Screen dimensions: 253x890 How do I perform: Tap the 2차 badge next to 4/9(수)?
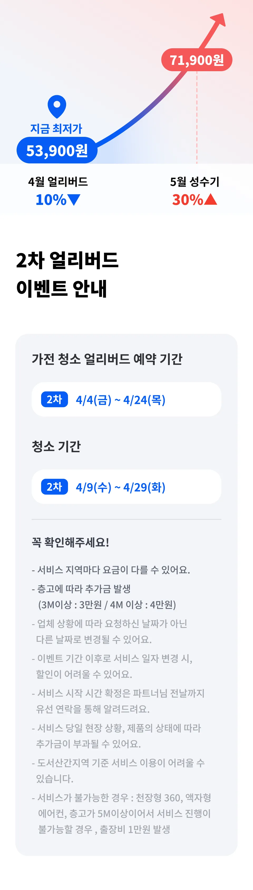click(x=54, y=487)
